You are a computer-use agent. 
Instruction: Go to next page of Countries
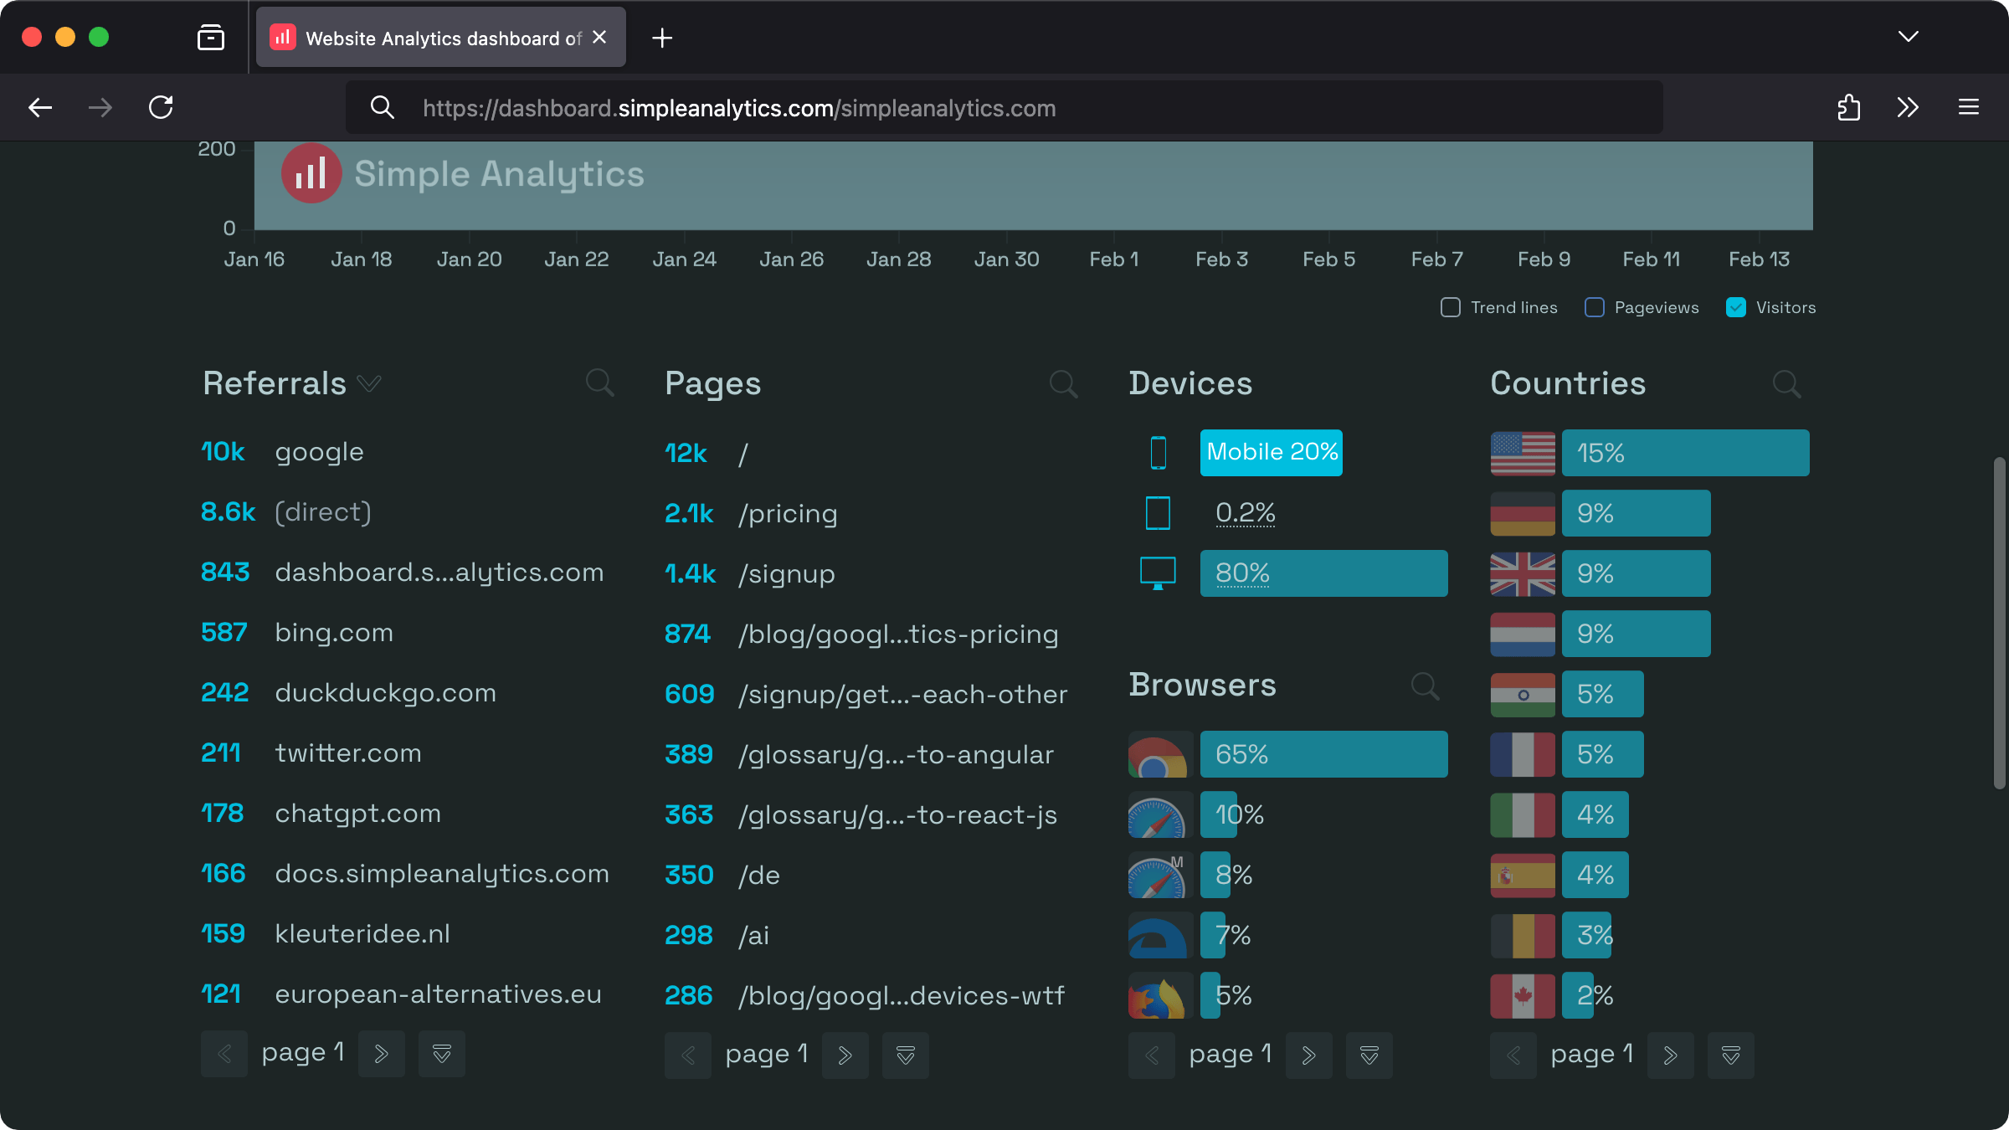coord(1671,1056)
